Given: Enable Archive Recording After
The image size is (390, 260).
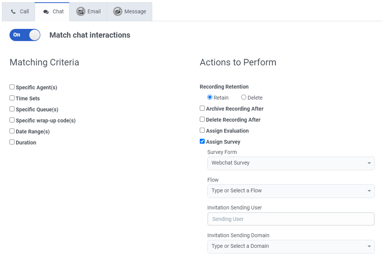Looking at the screenshot, I should click(x=202, y=108).
